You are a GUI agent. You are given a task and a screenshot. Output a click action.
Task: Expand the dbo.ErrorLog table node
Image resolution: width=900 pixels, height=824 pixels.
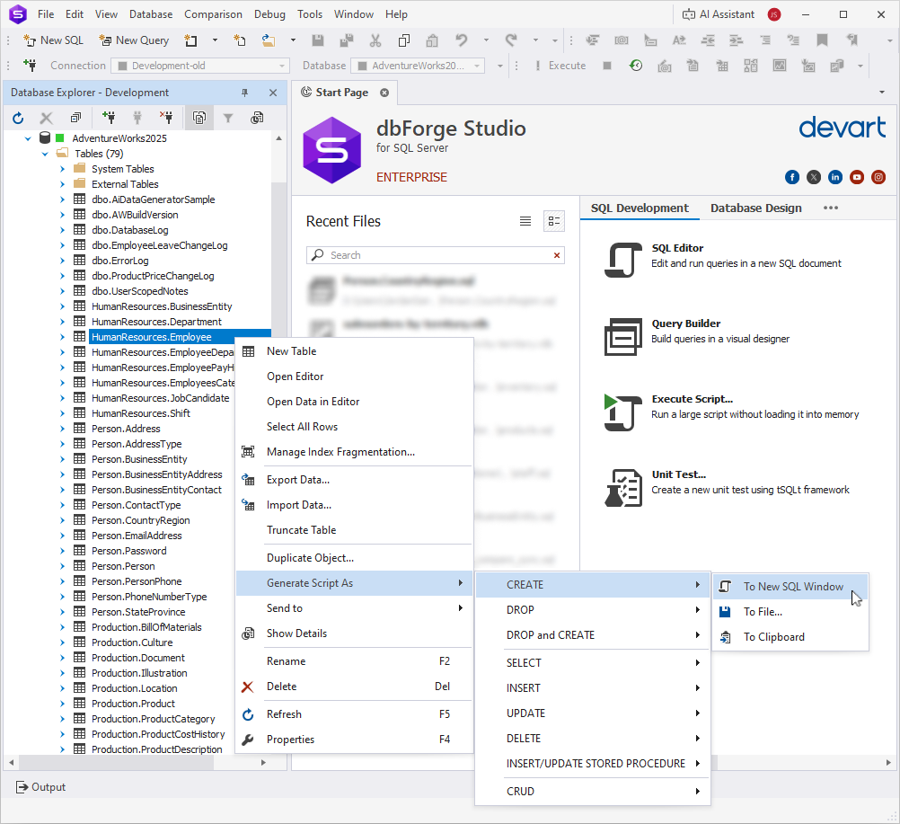62,261
